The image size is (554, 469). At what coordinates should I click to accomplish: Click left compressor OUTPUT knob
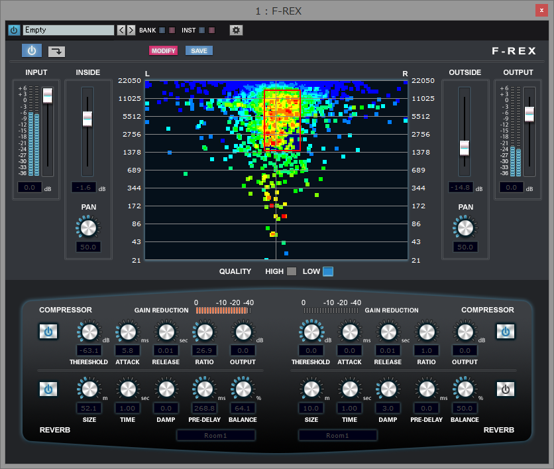(243, 332)
